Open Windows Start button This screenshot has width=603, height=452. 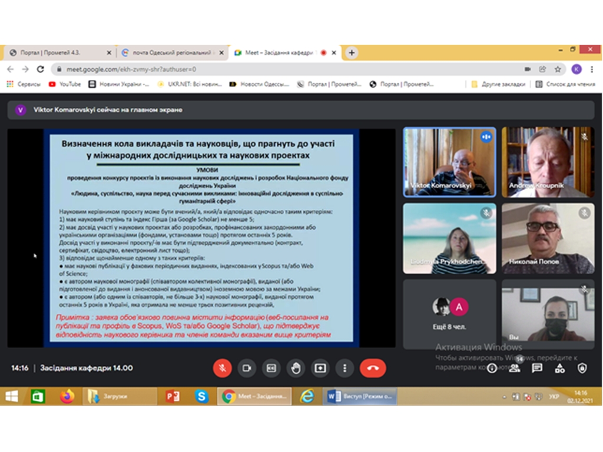pyautogui.click(x=12, y=396)
